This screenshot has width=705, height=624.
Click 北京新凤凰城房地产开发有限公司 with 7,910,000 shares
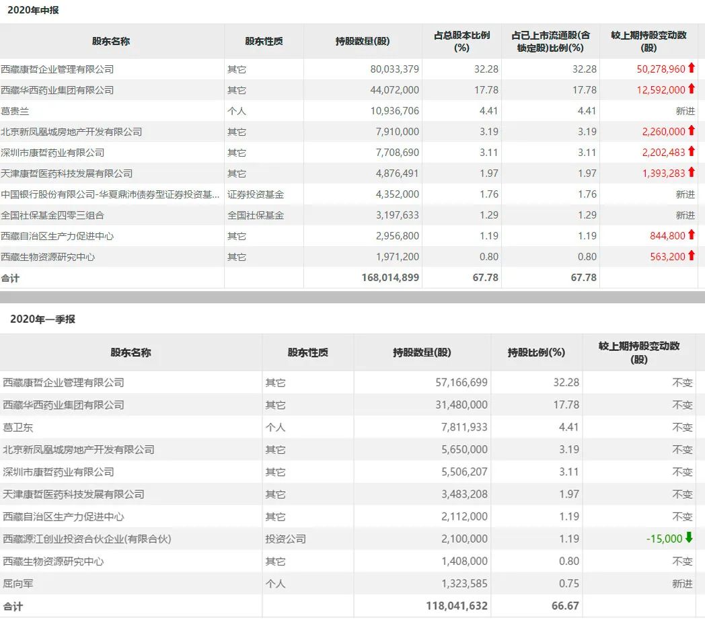[71, 132]
